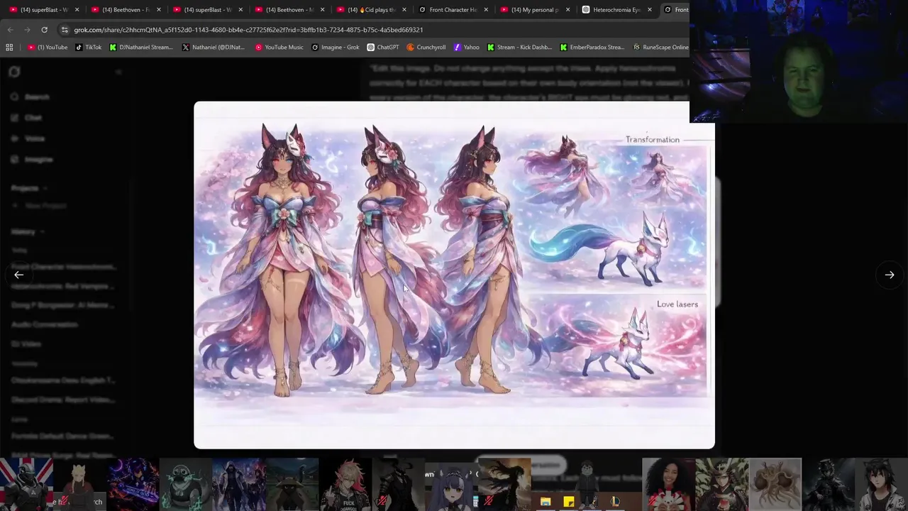
Task: Open the TikTok bookmark
Action: (x=88, y=48)
